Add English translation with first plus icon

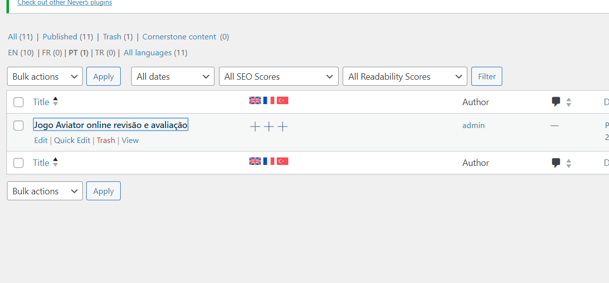pyautogui.click(x=255, y=127)
